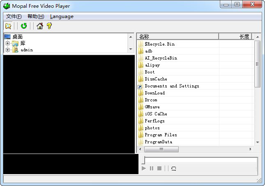
Task: Click the green refresh toolbar icon
Action: [24, 26]
